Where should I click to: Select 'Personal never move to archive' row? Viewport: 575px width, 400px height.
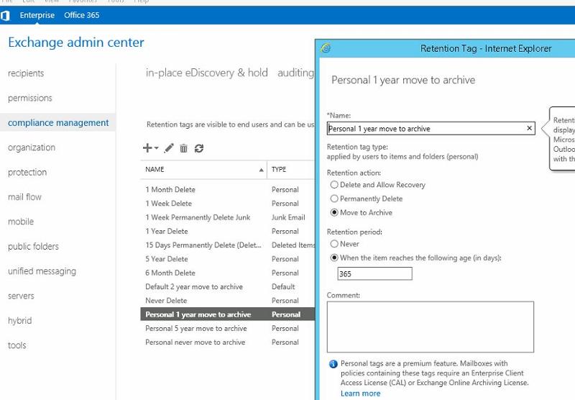click(227, 342)
